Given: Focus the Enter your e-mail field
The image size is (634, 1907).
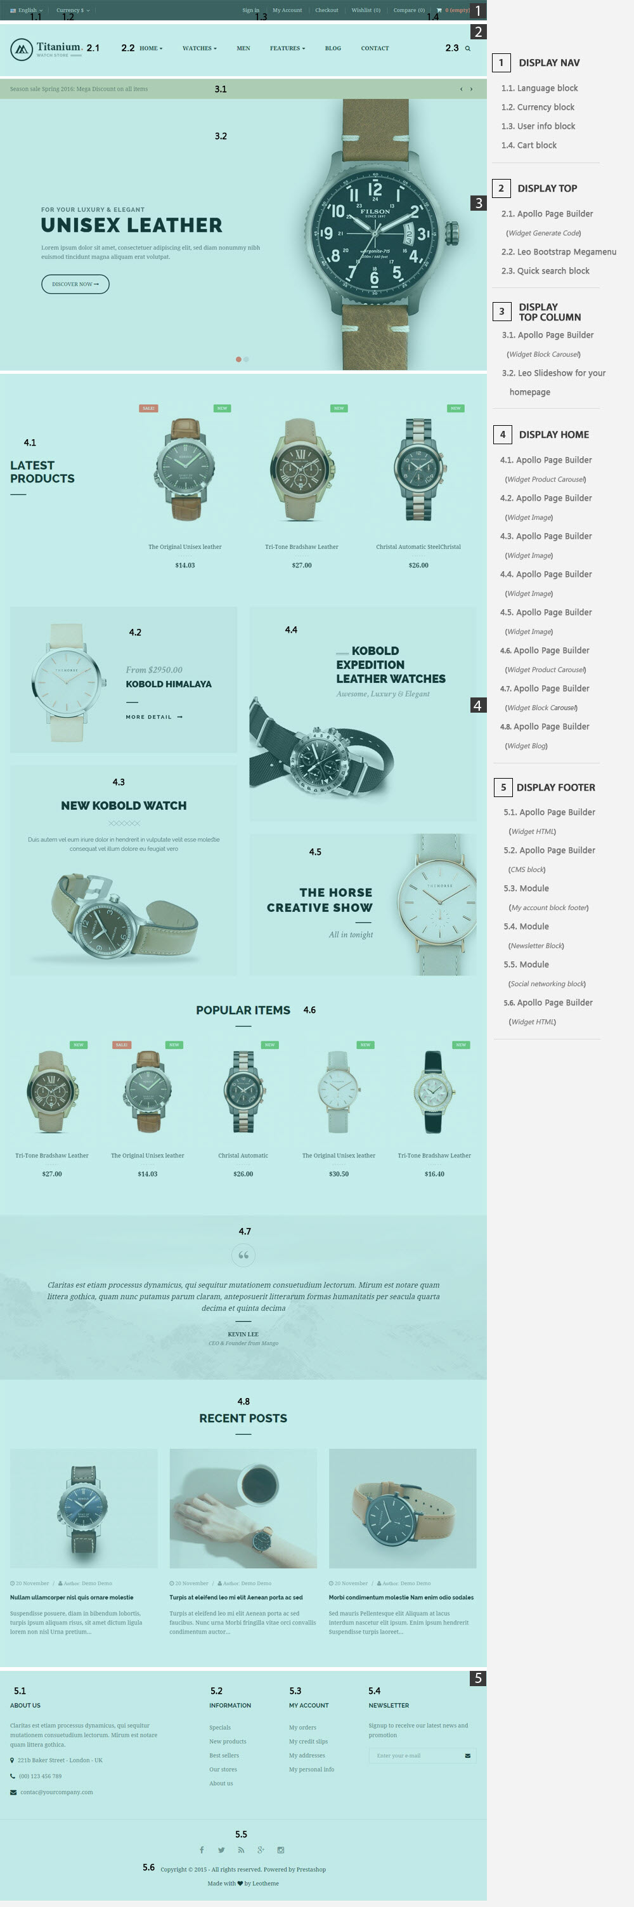Looking at the screenshot, I should point(417,1755).
